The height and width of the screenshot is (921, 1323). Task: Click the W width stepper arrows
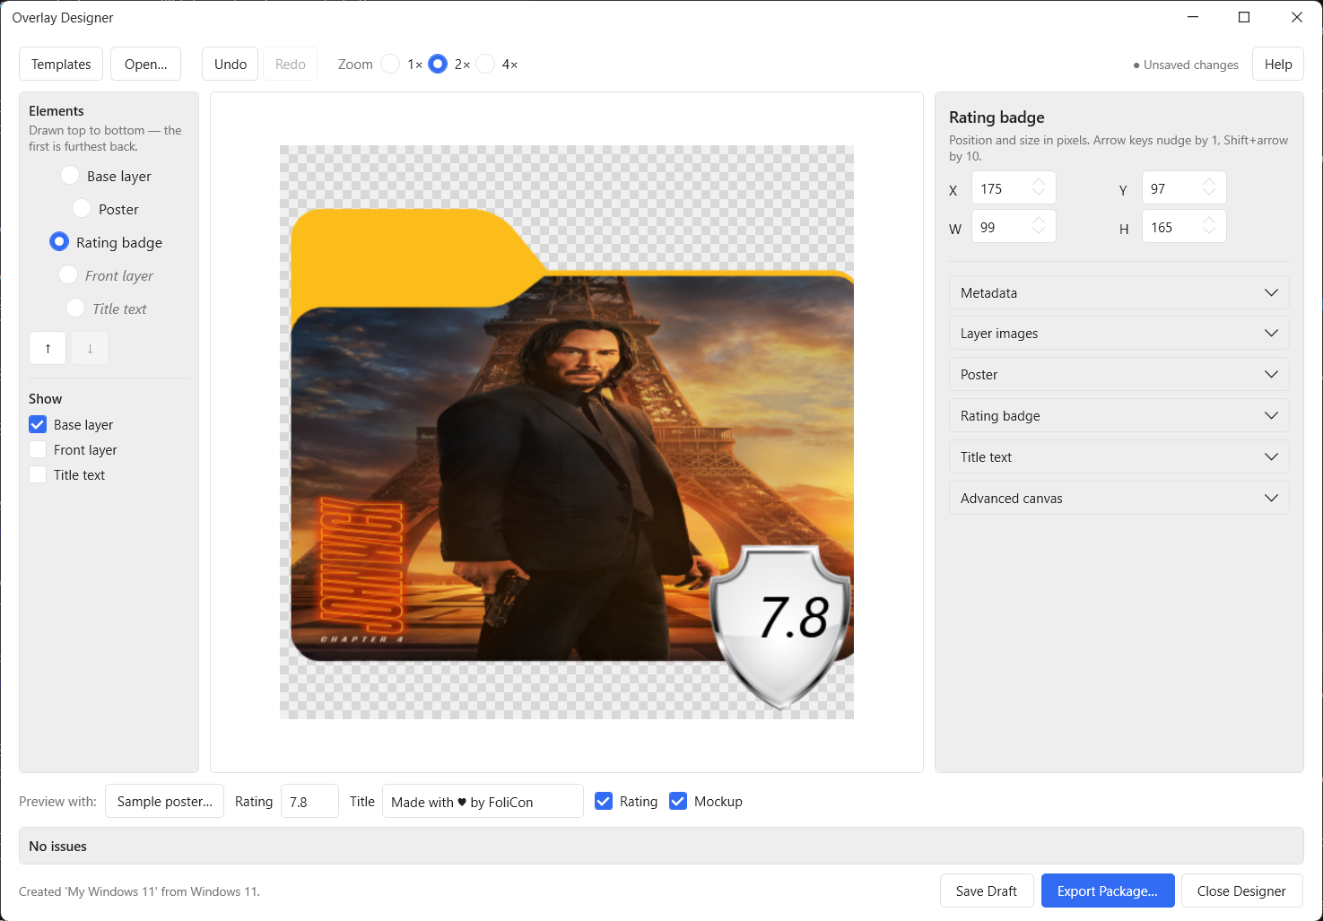tap(1039, 226)
